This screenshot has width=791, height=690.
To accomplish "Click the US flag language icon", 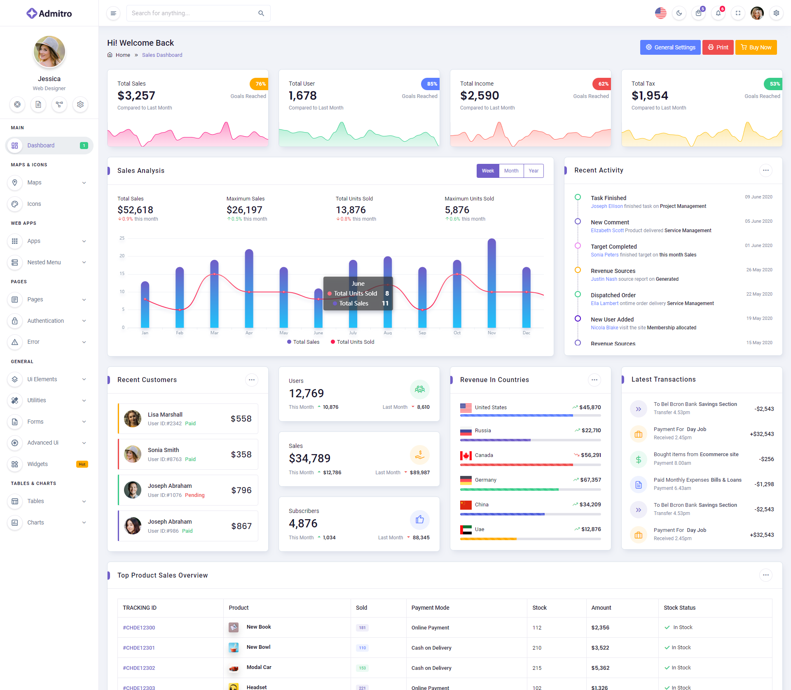I will click(660, 13).
